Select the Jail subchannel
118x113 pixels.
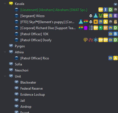pos(23,101)
